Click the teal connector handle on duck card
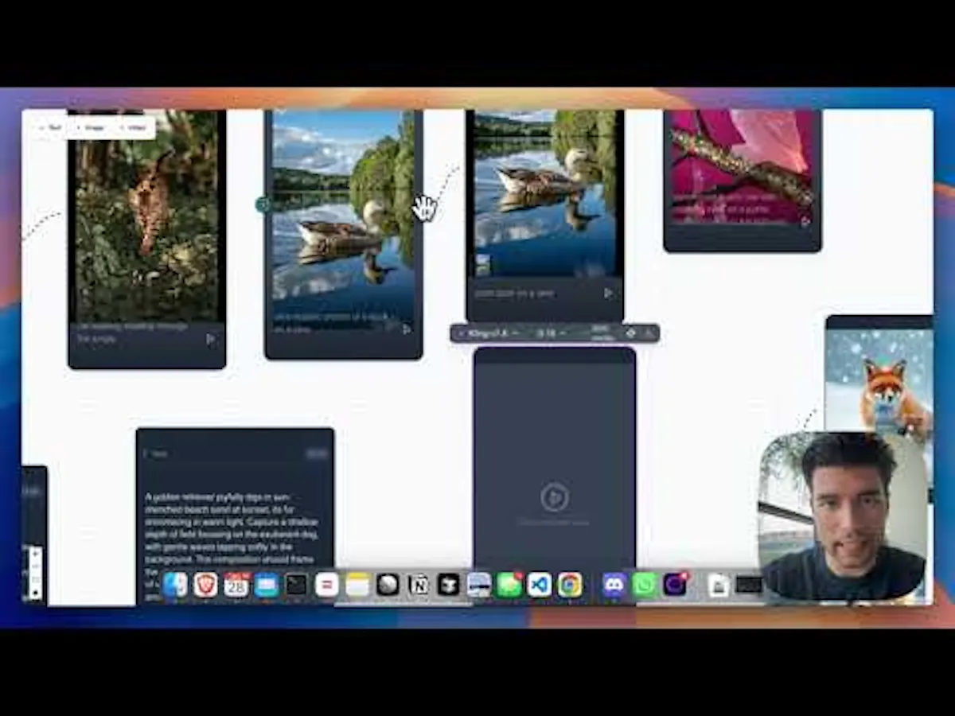The height and width of the screenshot is (716, 955). pyautogui.click(x=263, y=205)
